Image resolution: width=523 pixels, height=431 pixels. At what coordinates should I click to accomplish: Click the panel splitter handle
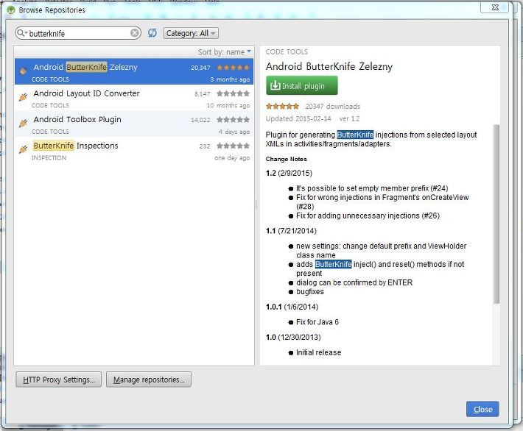point(256,205)
